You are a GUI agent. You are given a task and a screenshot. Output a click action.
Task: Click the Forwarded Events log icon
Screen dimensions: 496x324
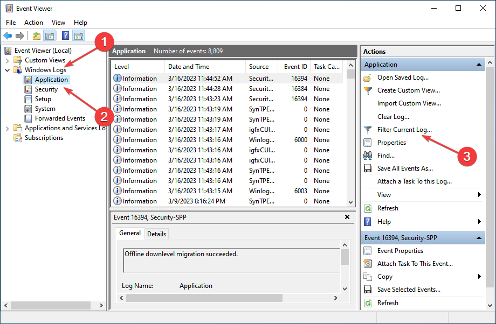[x=28, y=118]
